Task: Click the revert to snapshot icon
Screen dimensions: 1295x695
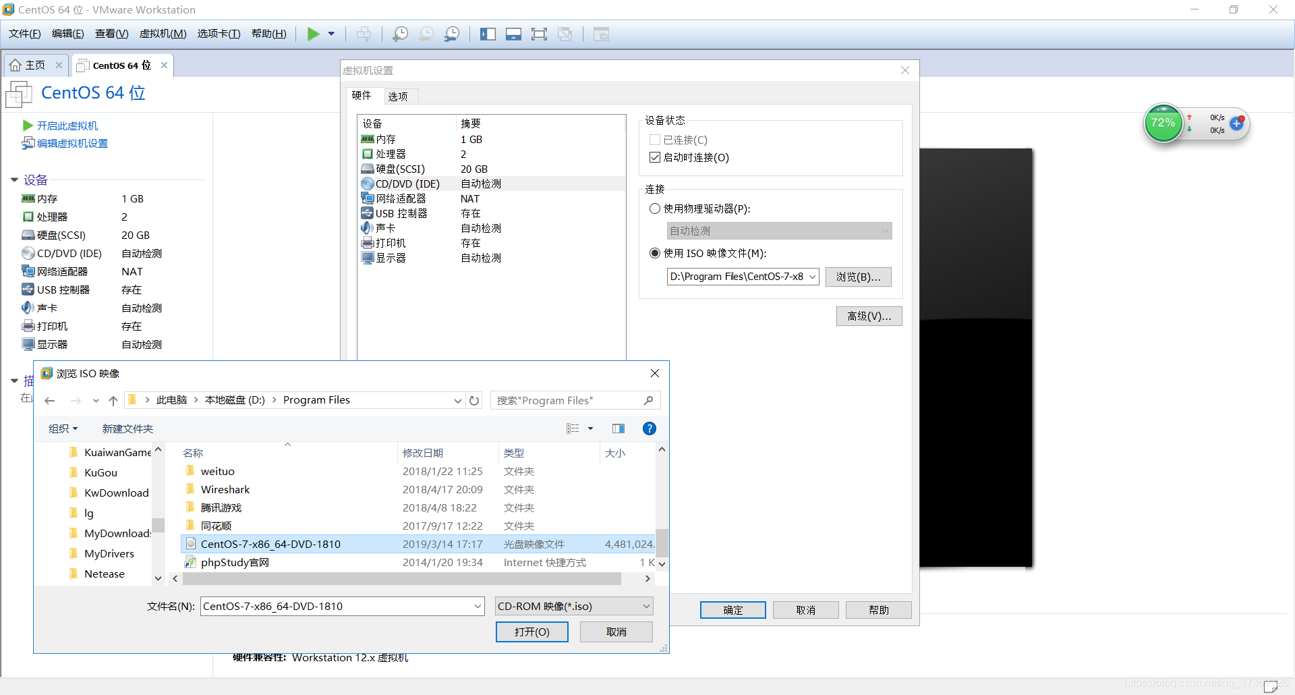Action: click(426, 34)
